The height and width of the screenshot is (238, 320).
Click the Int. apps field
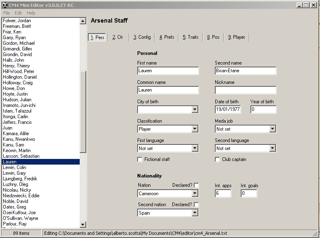point(223,193)
